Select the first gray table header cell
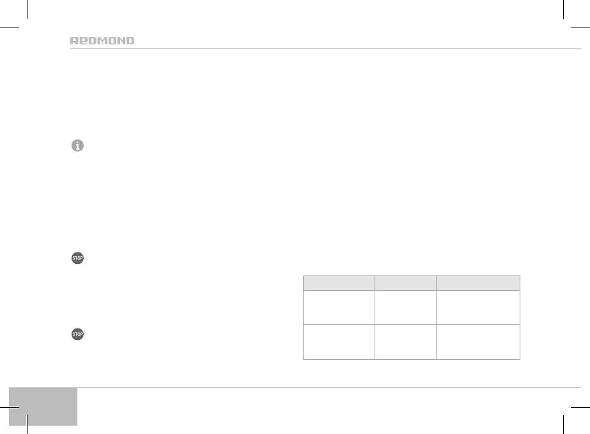This screenshot has width=590, height=434. [339, 283]
